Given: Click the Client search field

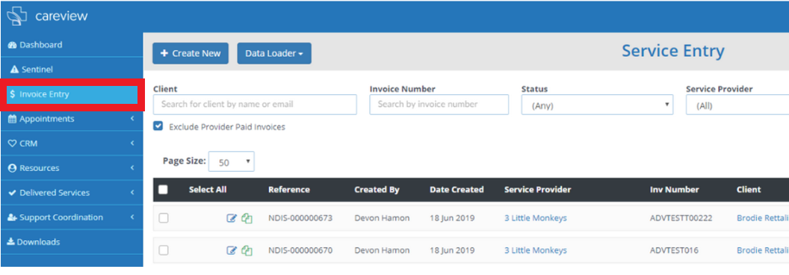Looking at the screenshot, I should tap(255, 105).
